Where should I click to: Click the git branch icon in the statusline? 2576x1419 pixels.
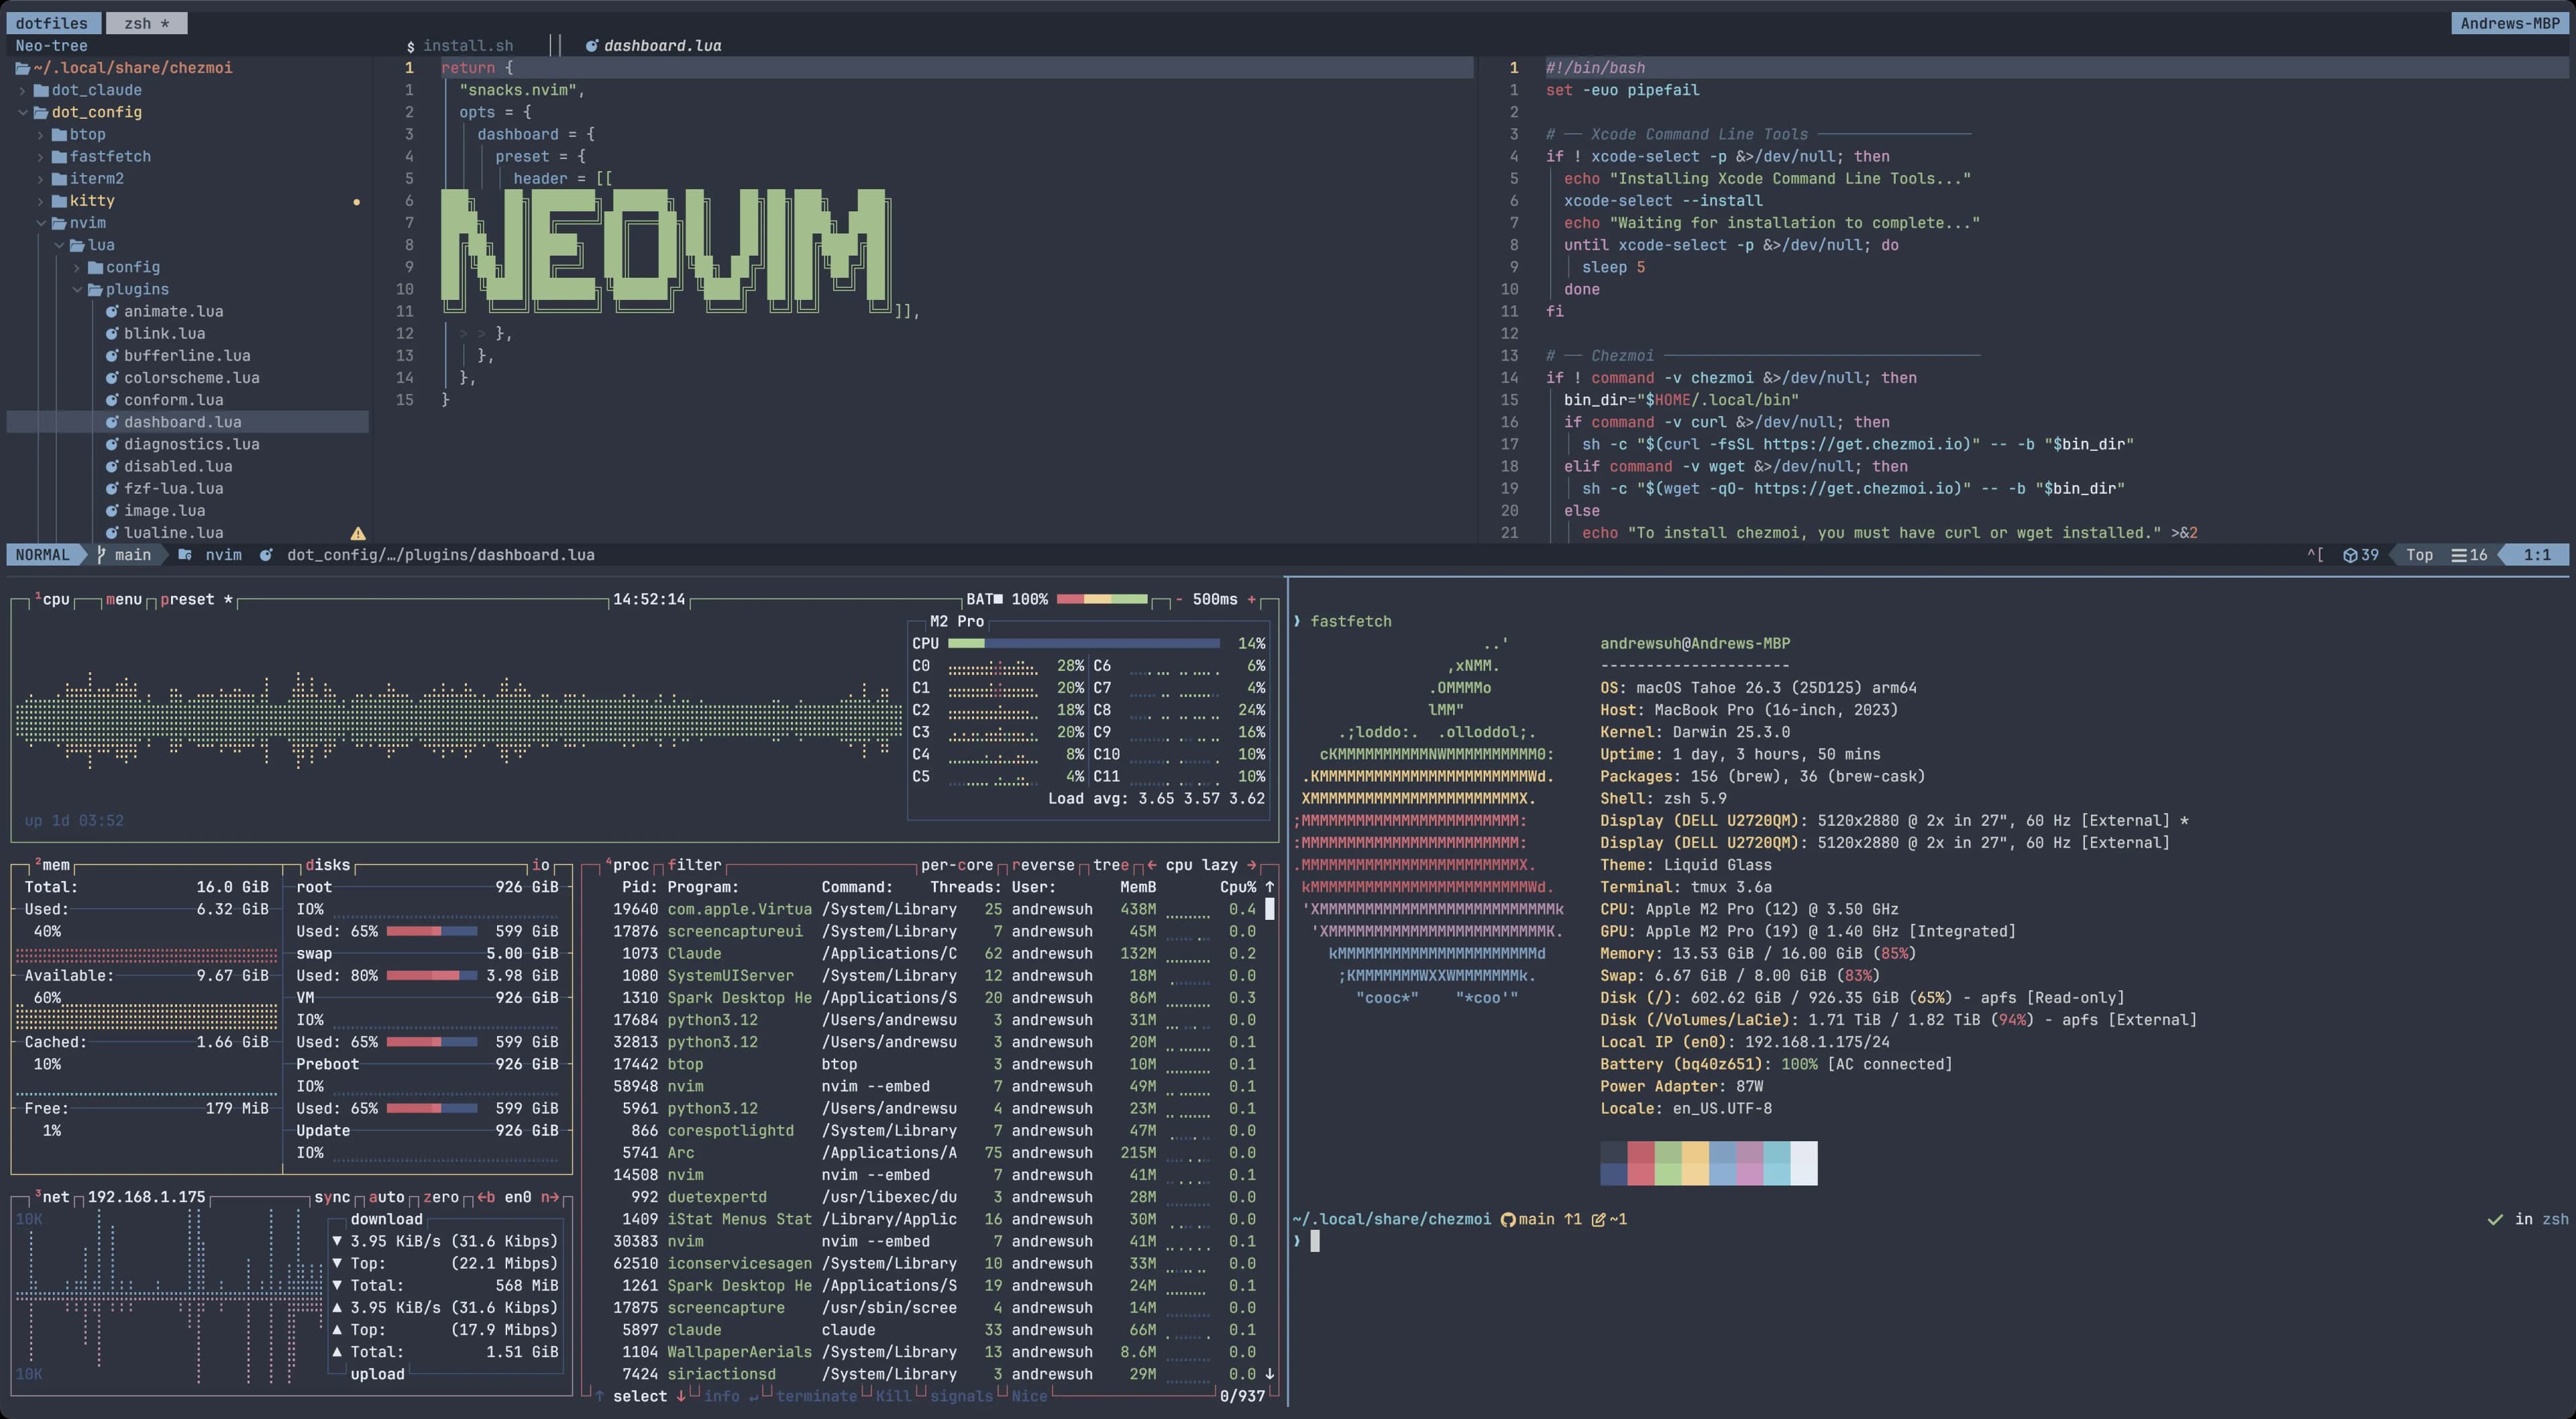[x=100, y=555]
